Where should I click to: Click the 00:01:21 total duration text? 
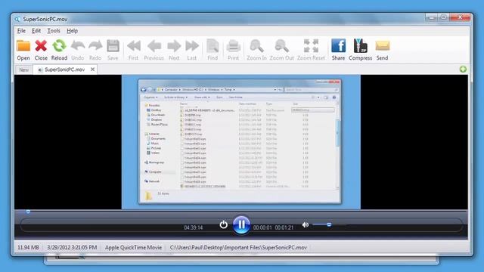click(284, 227)
